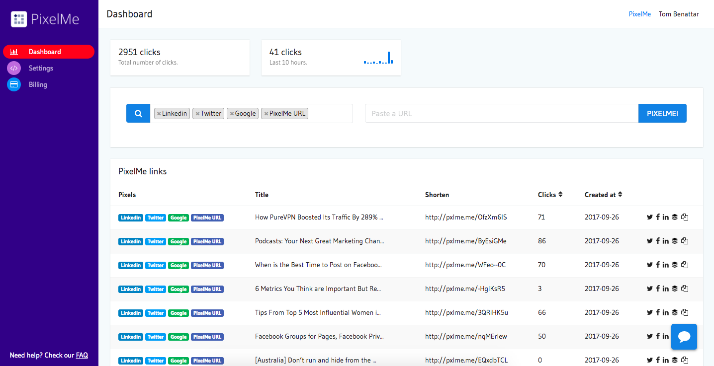This screenshot has height=366, width=714.
Task: Click the PixelMe logo in sidebar
Action: 45,19
